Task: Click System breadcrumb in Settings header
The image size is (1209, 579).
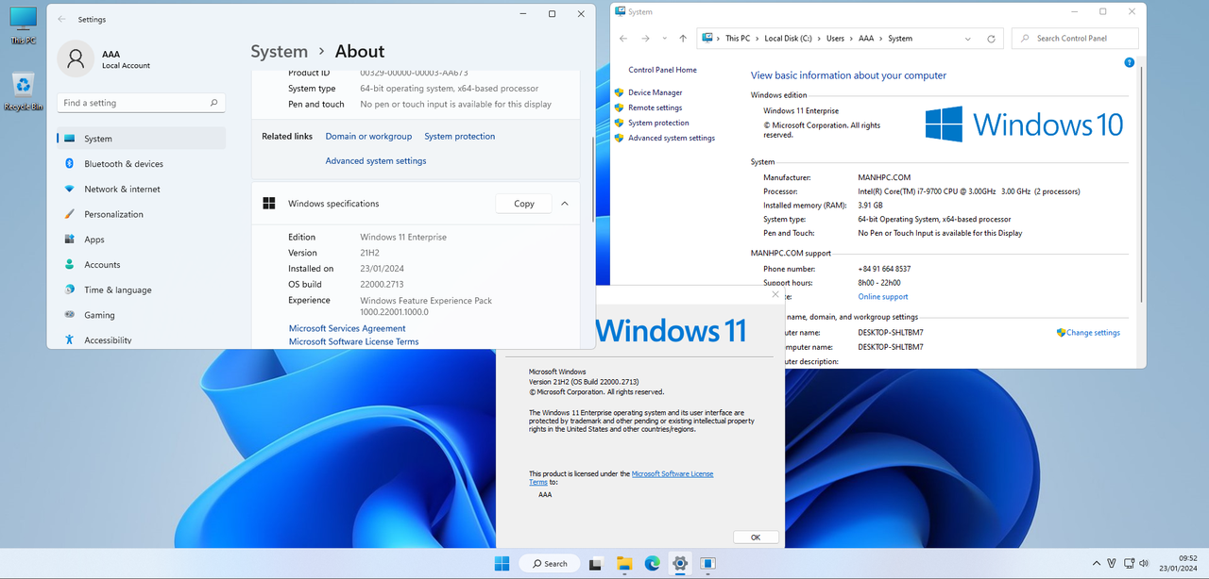Action: [279, 52]
